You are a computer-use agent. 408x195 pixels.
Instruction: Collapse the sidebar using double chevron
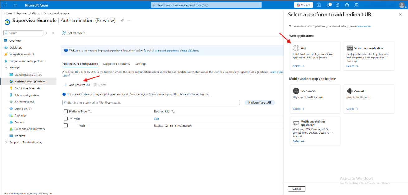click(53, 33)
